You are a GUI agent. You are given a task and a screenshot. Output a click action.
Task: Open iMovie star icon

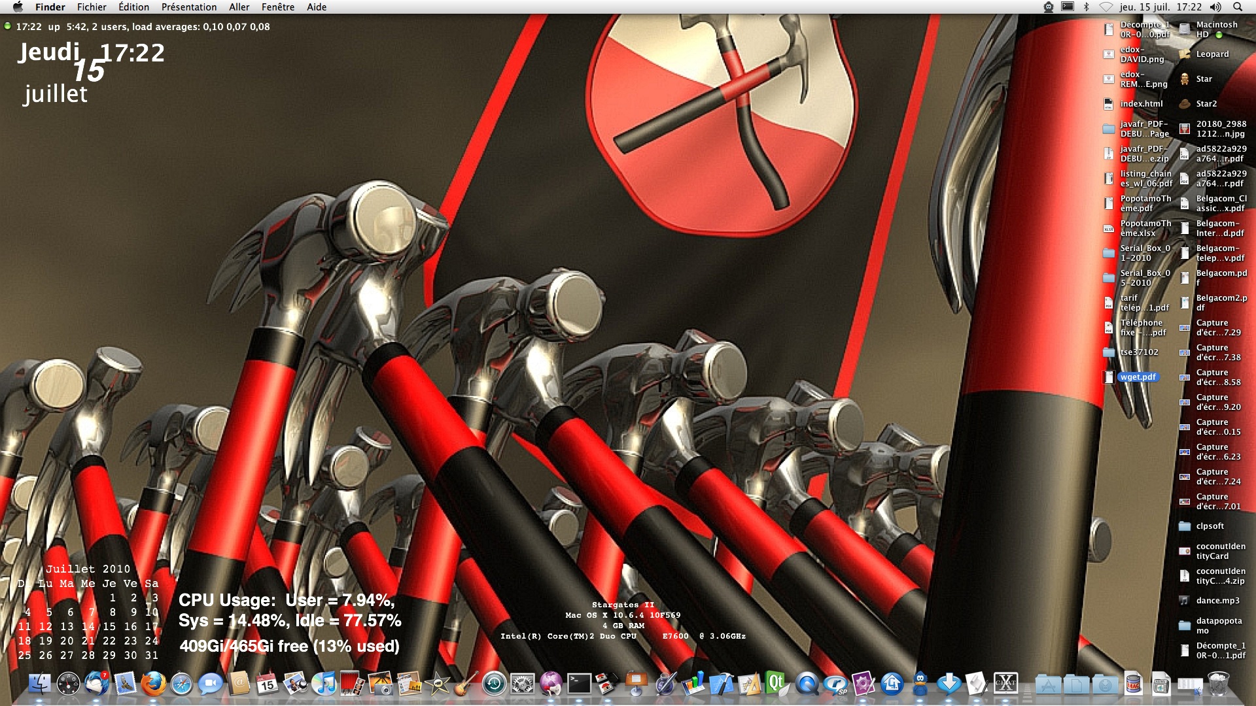[438, 684]
